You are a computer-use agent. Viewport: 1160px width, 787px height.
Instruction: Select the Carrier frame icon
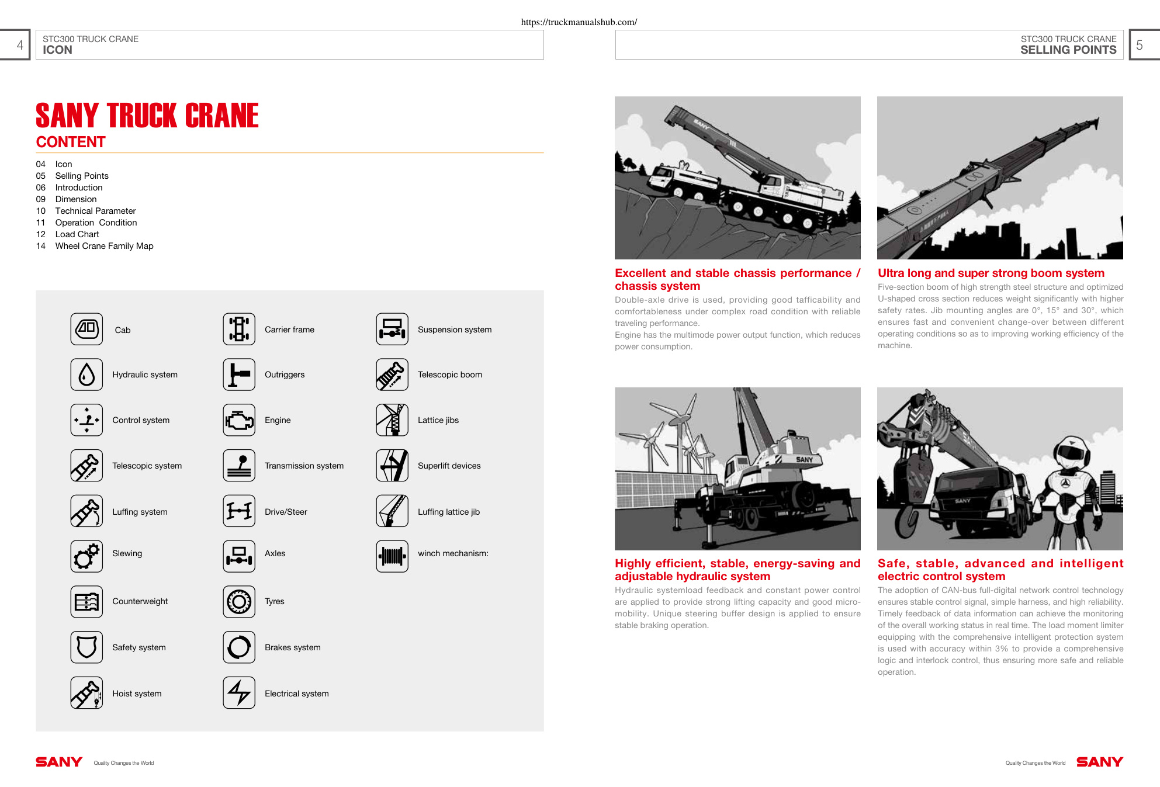click(x=239, y=329)
